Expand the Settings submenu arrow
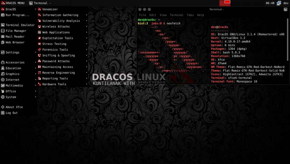This screenshot has height=164, width=290. (35, 52)
